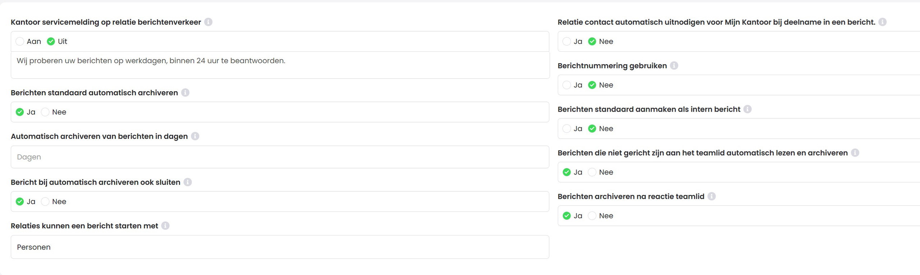The width and height of the screenshot is (920, 275).
Task: Click info icon next to Relaties kunnen een bericht starten met
Action: point(165,225)
